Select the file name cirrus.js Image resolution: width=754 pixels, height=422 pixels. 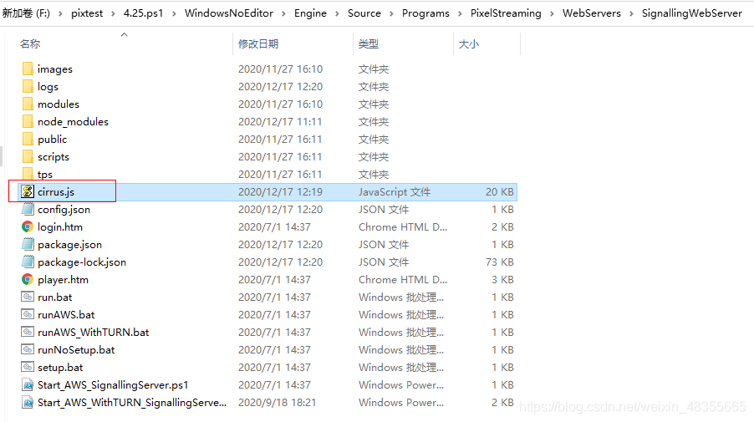56,191
